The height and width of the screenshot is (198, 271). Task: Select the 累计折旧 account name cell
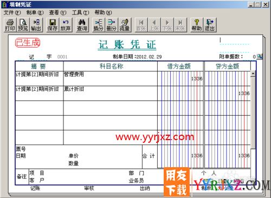(x=111, y=93)
